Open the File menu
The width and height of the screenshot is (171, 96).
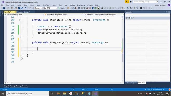pyautogui.click(x=2, y=5)
